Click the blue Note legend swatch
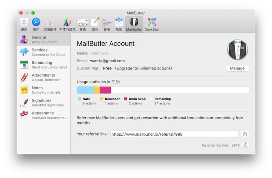 (80, 99)
